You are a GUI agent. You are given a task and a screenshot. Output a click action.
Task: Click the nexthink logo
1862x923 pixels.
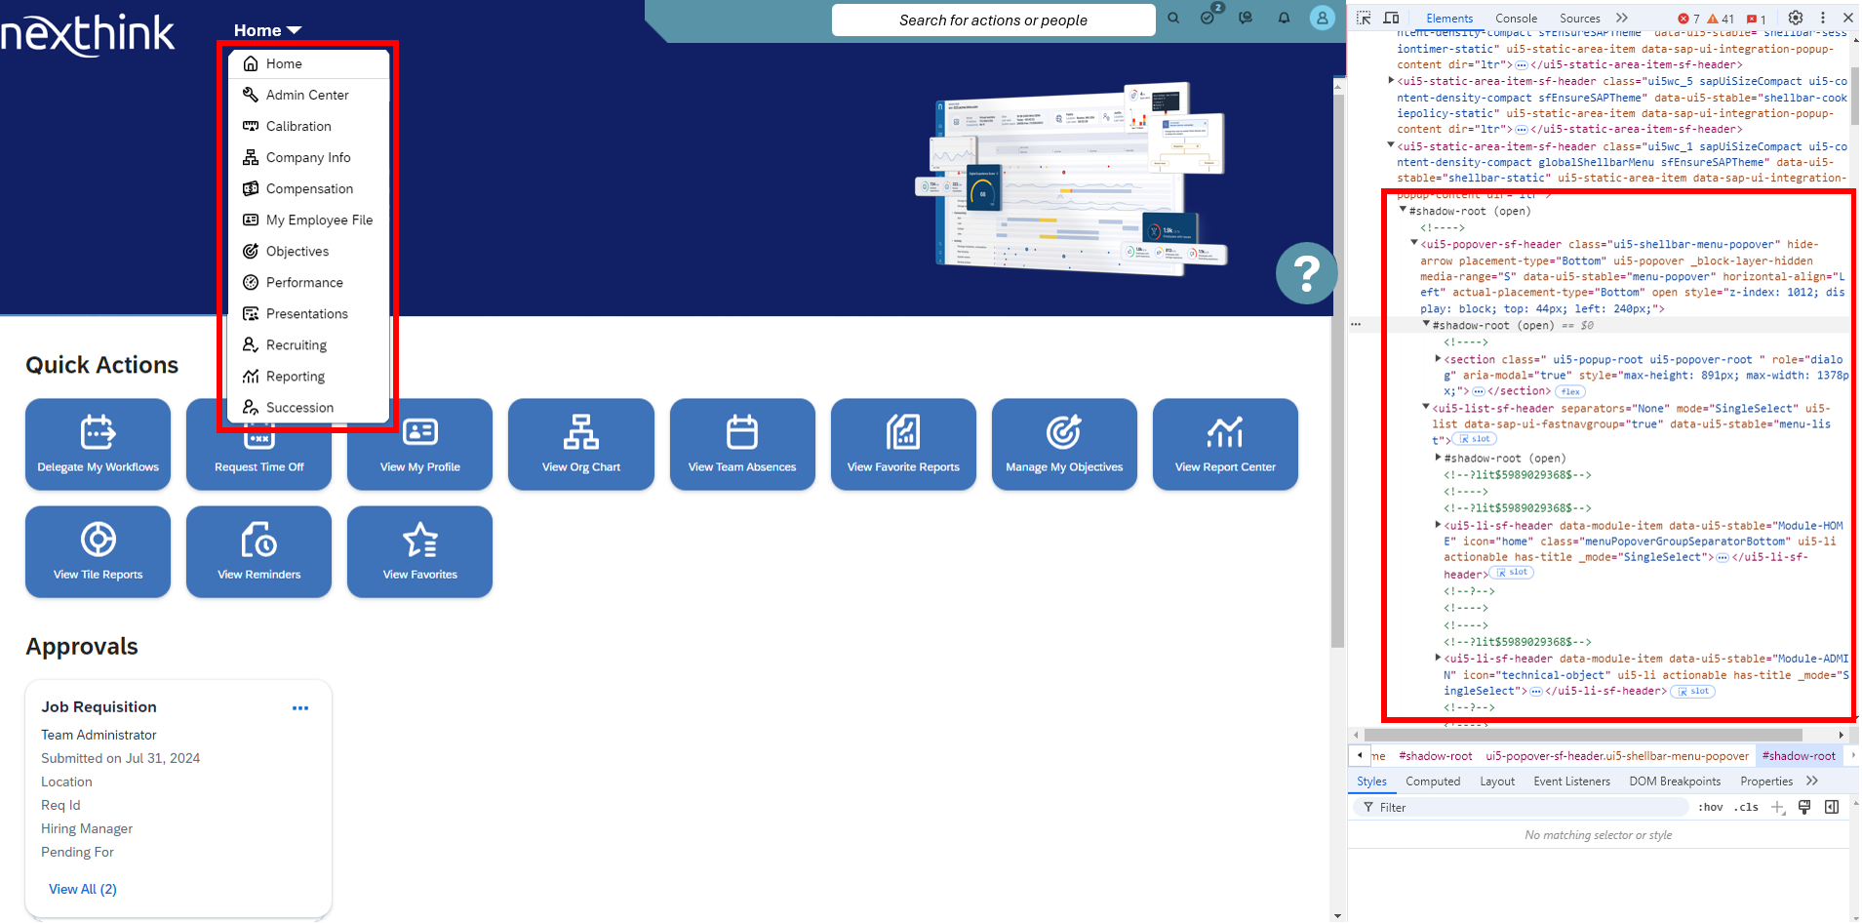click(88, 34)
